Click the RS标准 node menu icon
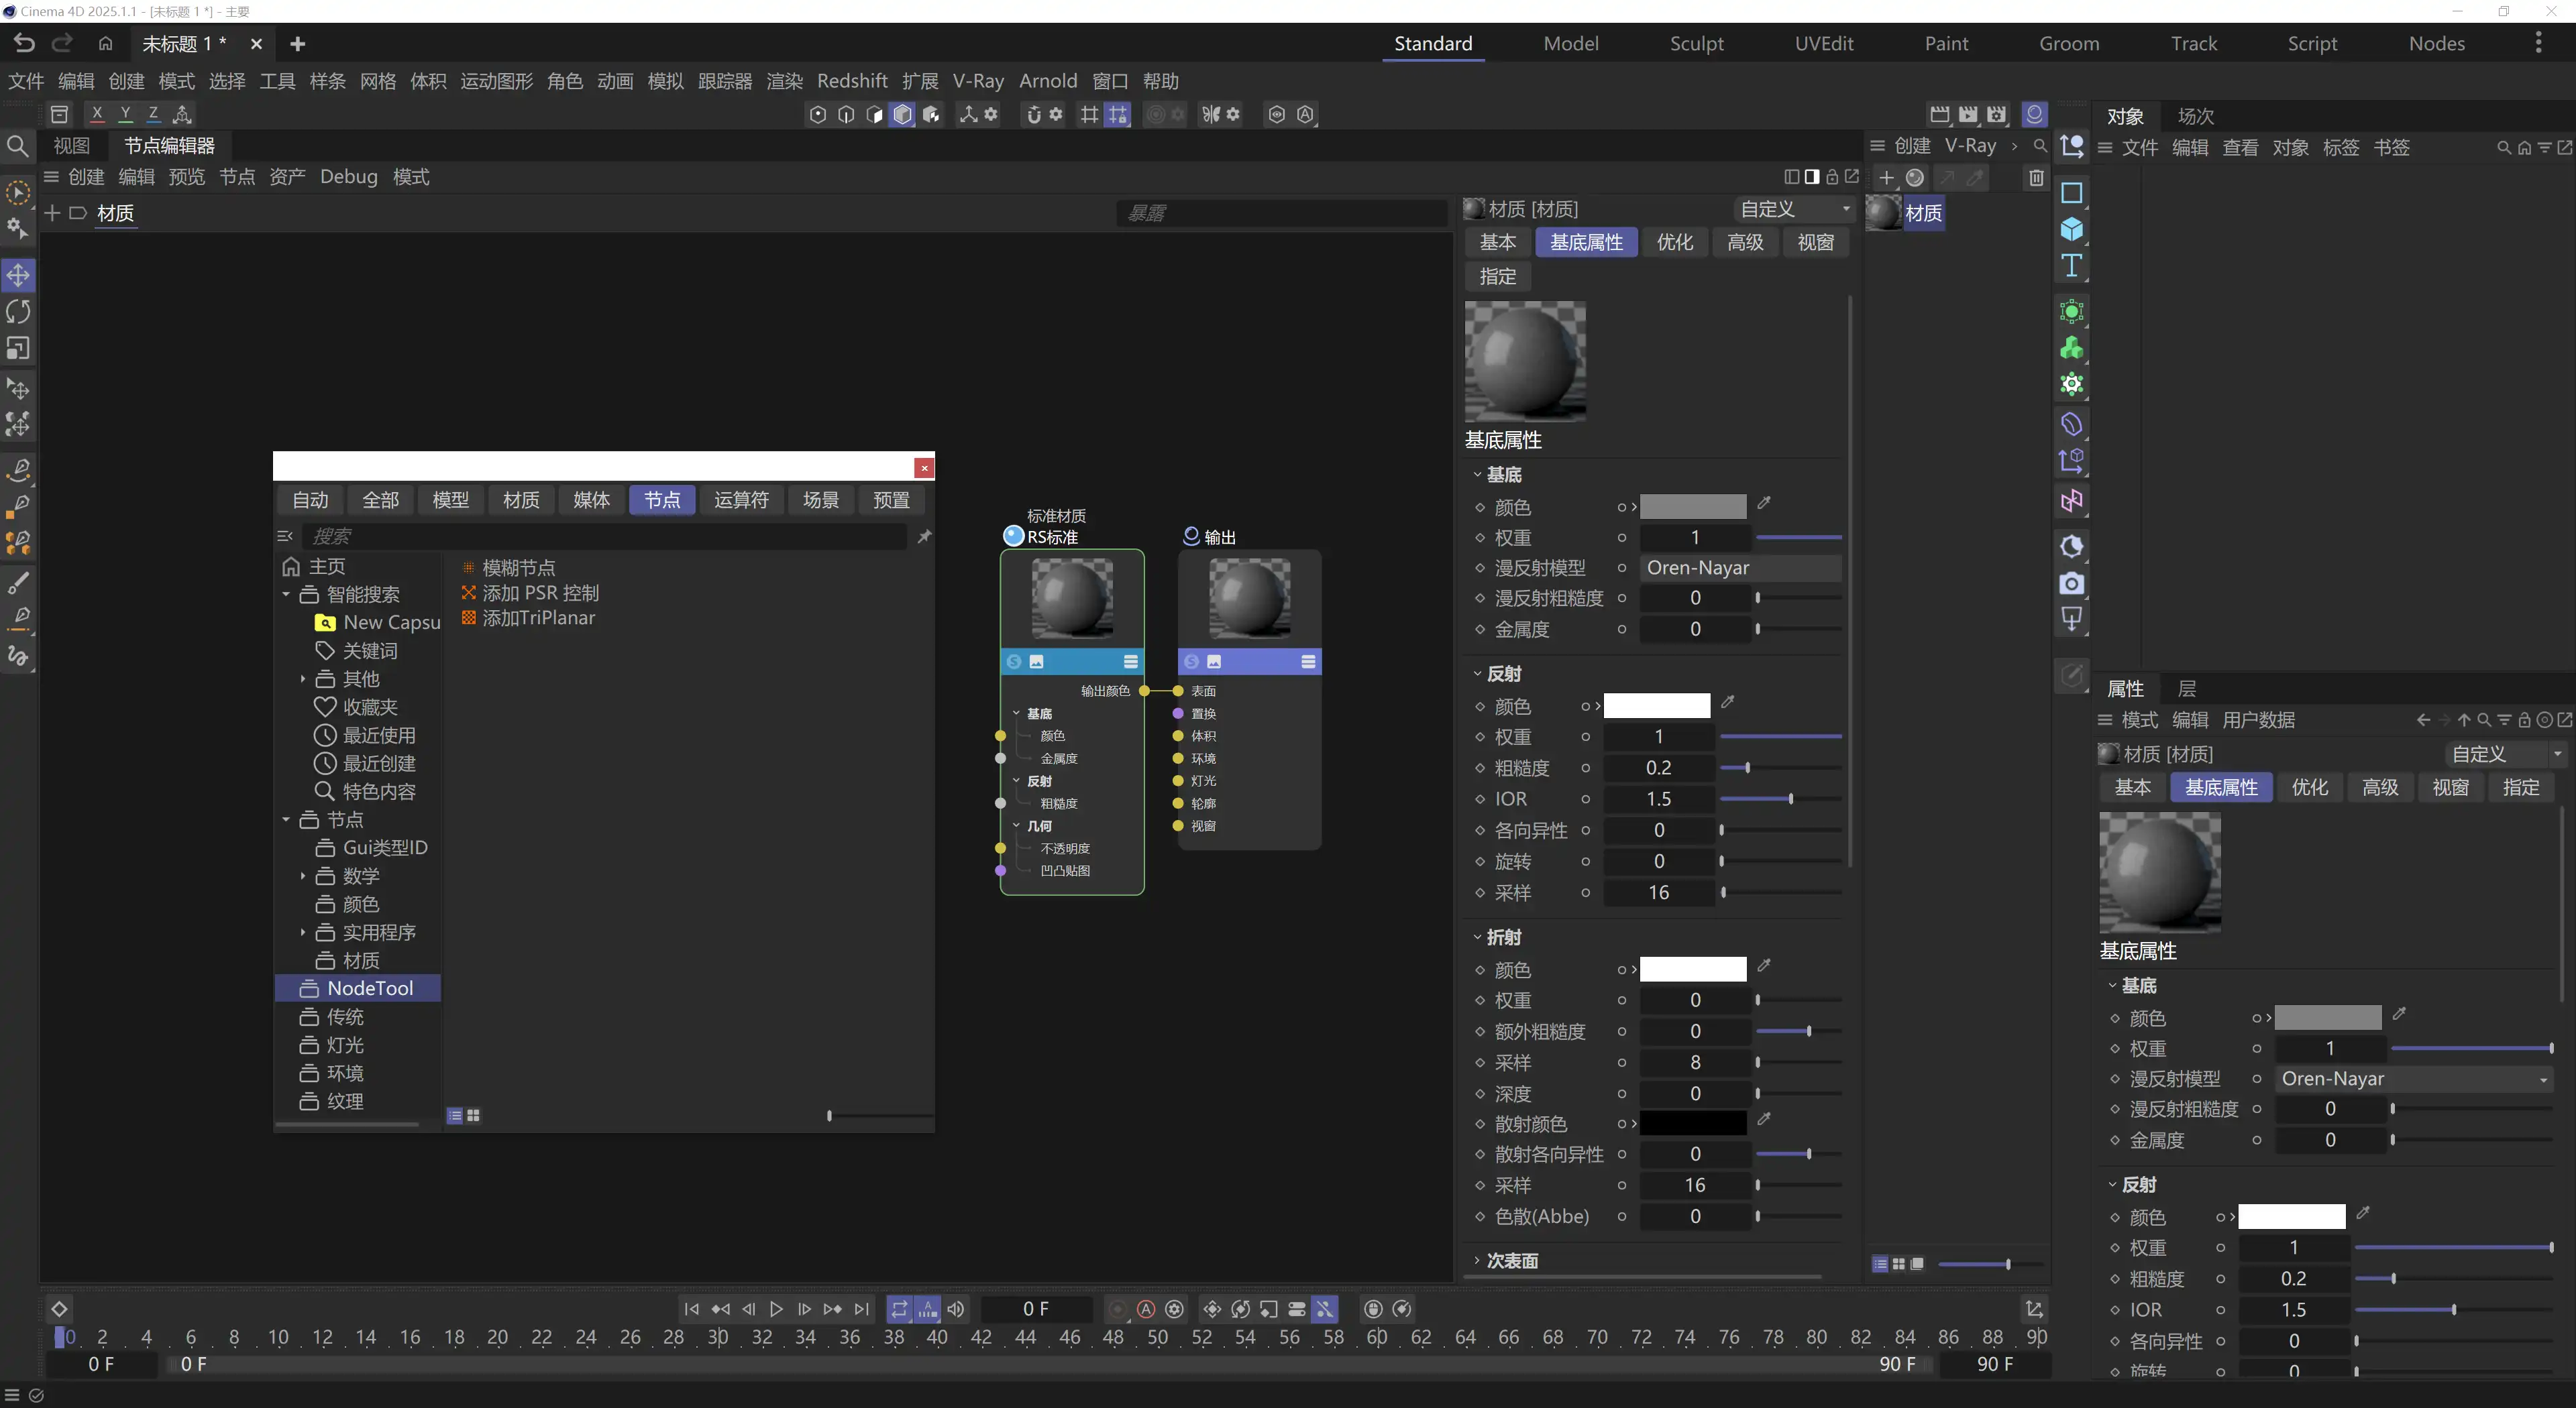The image size is (2576, 1408). coord(1130,662)
